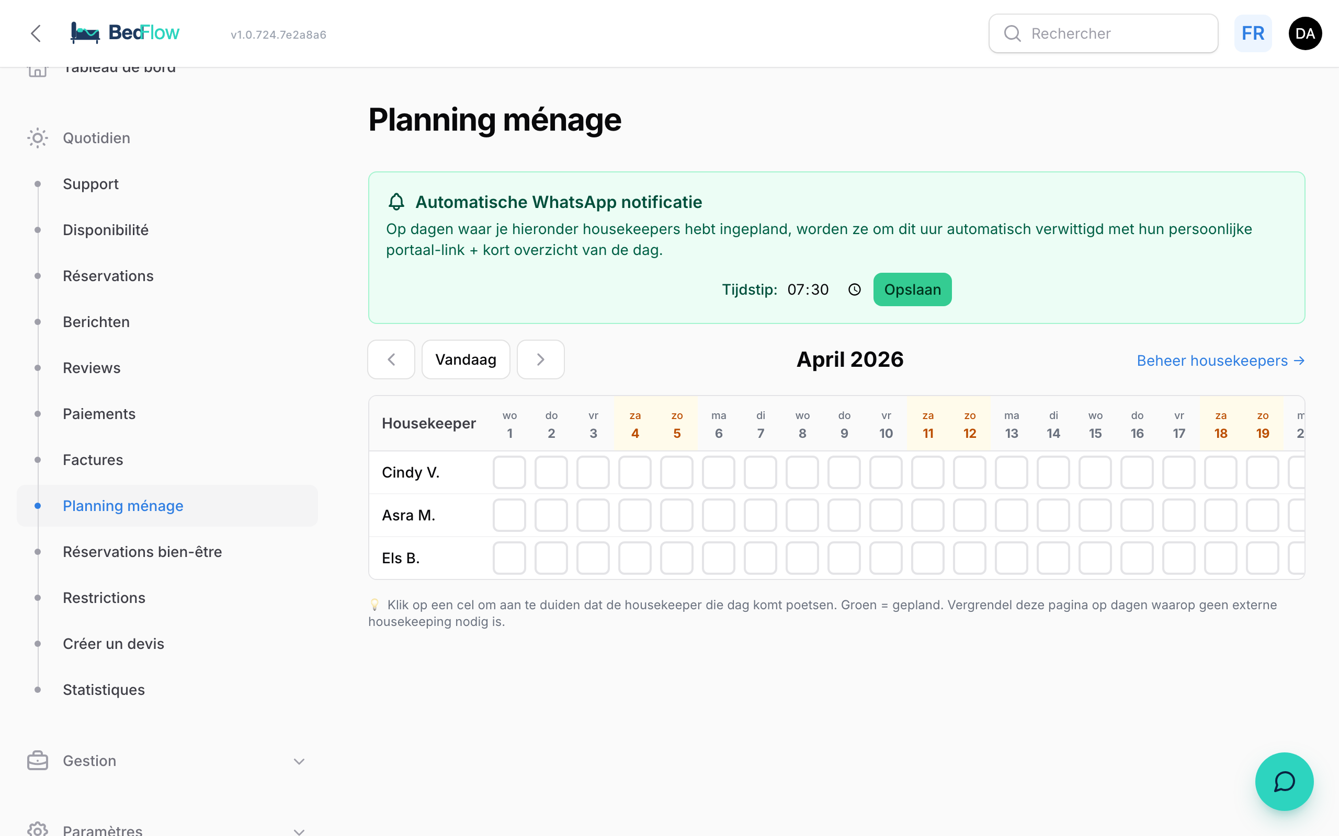Toggle Cindy V. cell for wo 1
This screenshot has width=1339, height=836.
click(509, 472)
